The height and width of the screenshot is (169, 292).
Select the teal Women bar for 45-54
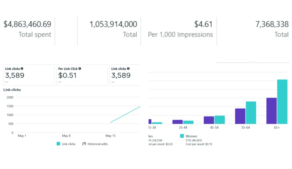pyautogui.click(x=219, y=120)
